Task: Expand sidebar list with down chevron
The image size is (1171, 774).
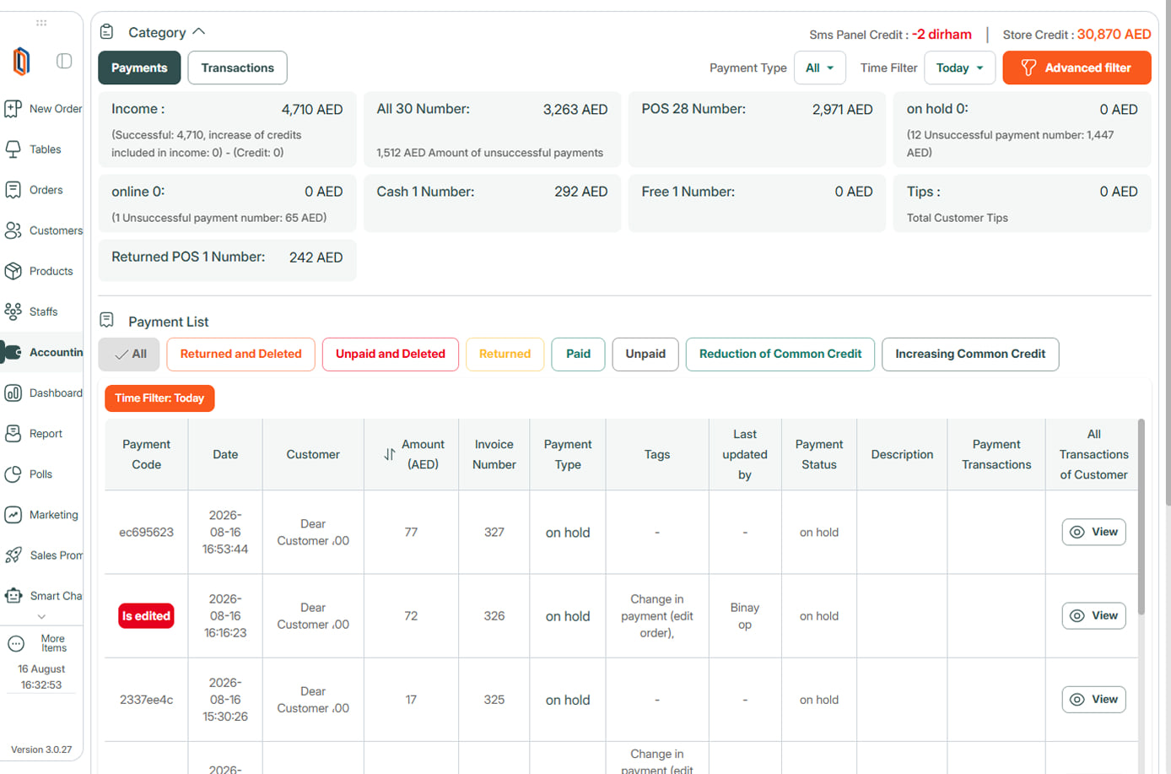Action: [x=41, y=617]
